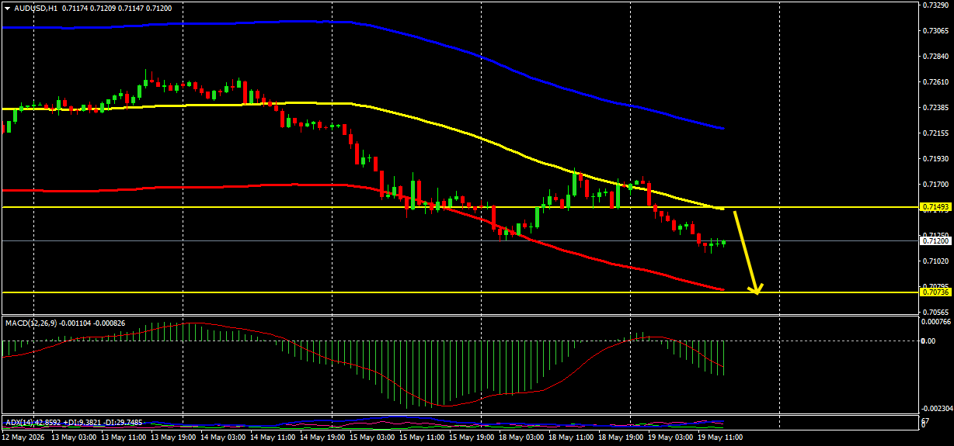The height and width of the screenshot is (446, 954).
Task: Click the 0.71020 price scale value
Action: click(935, 261)
